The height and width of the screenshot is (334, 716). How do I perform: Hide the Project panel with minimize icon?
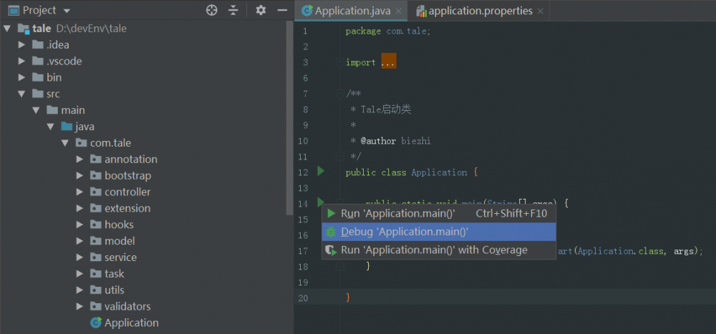pyautogui.click(x=282, y=10)
